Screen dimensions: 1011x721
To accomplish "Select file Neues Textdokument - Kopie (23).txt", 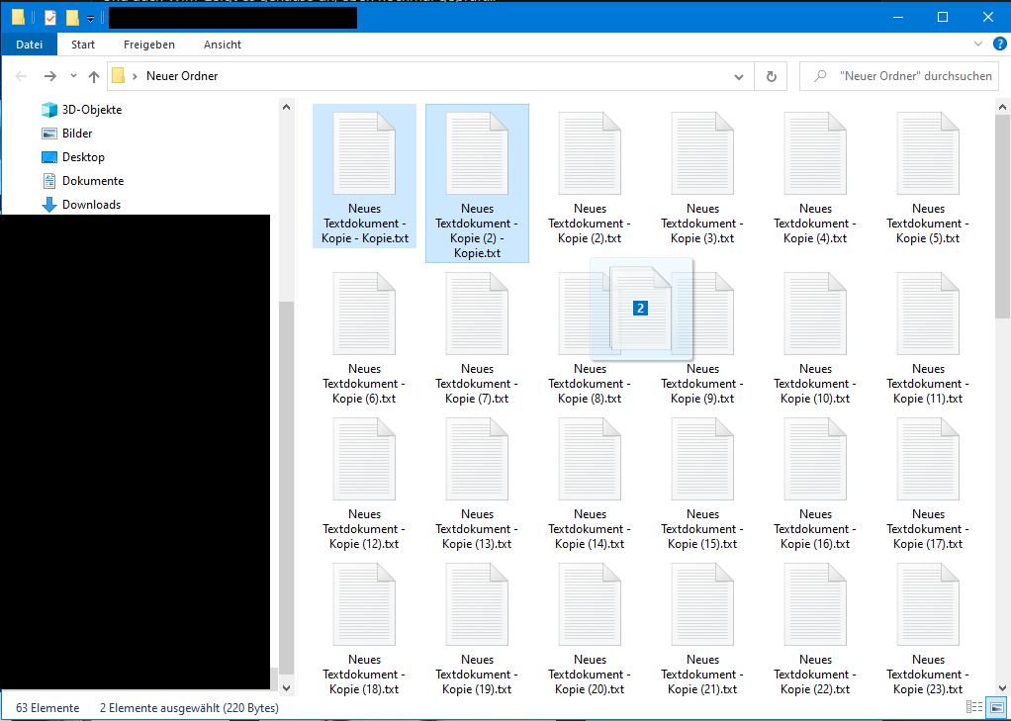I will pos(929,628).
